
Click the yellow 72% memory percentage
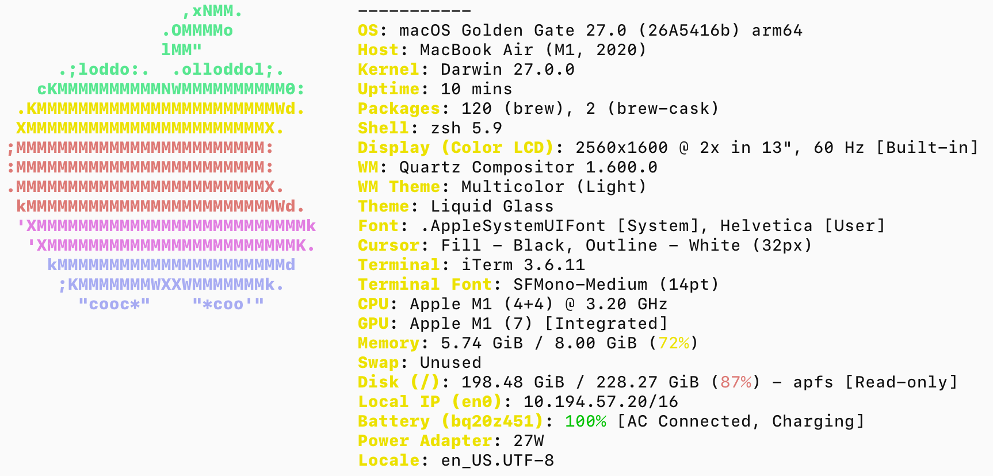tap(674, 343)
